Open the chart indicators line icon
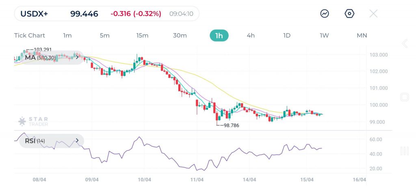This screenshot has height=192, width=416. [325, 13]
